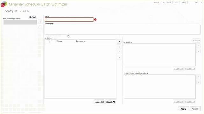Move scenario up with the up arrow
Image resolution: width=204 pixels, height=114 pixels.
[x=199, y=46]
